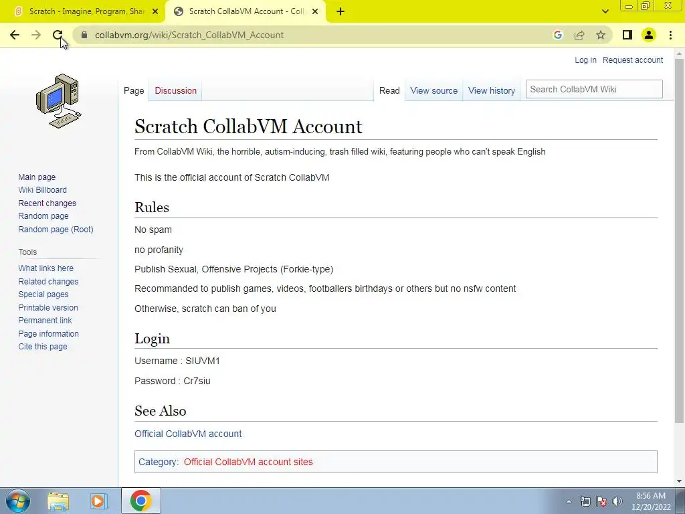Click the 'Username : SIUVM1' text
Screen dimensions: 685x514
point(177,361)
